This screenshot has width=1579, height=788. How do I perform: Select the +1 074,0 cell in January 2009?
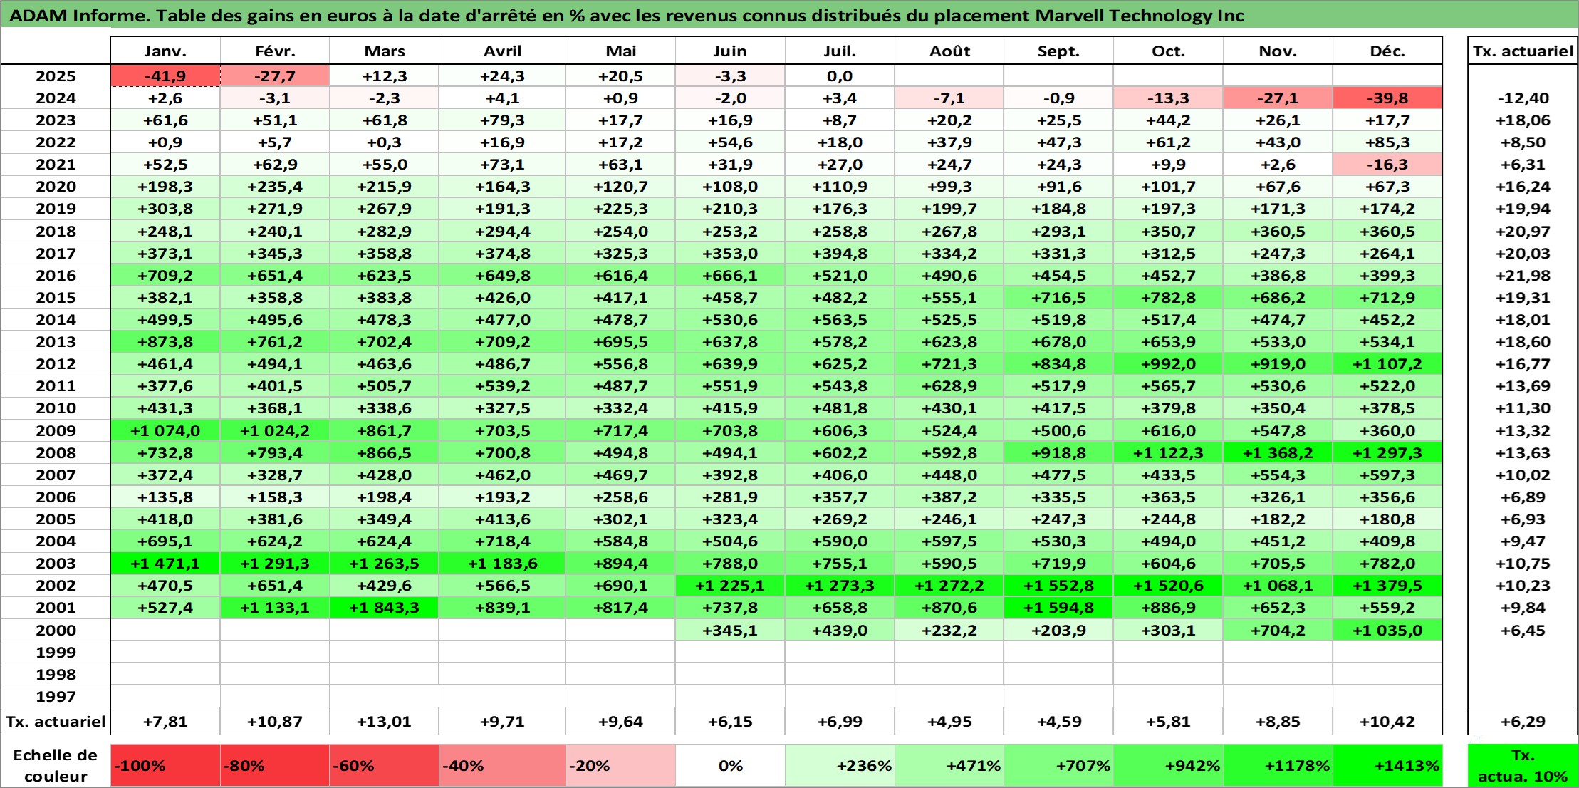click(x=165, y=431)
